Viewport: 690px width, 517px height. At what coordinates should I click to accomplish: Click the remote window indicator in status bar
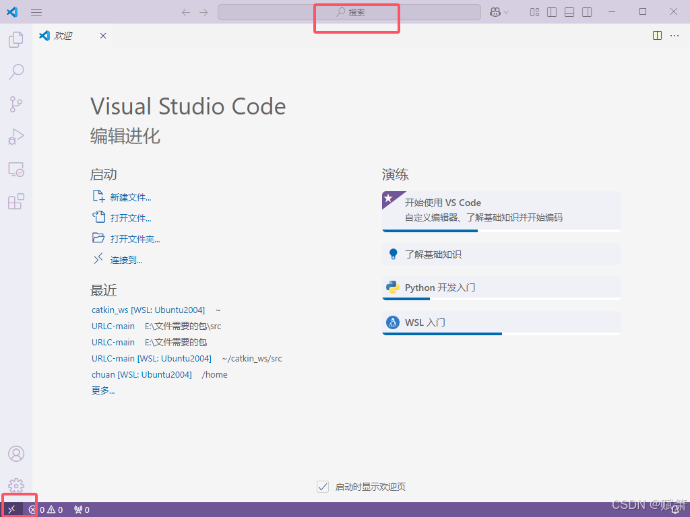12,510
